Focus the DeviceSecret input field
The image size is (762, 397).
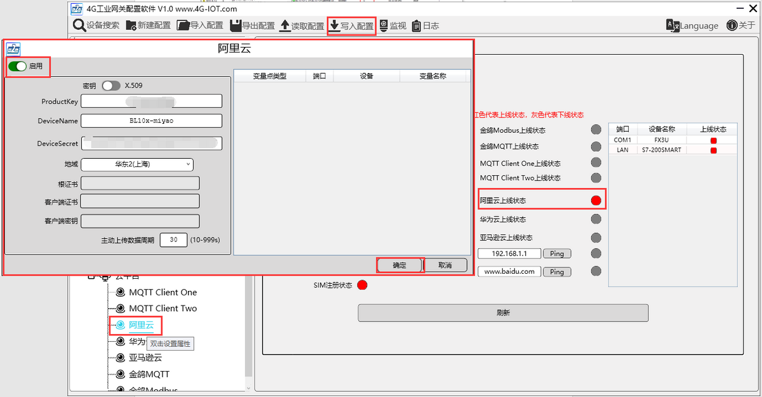coord(152,143)
